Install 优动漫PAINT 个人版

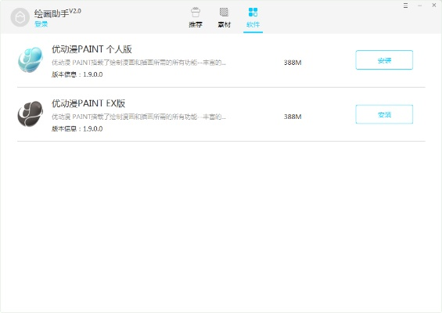384,59
